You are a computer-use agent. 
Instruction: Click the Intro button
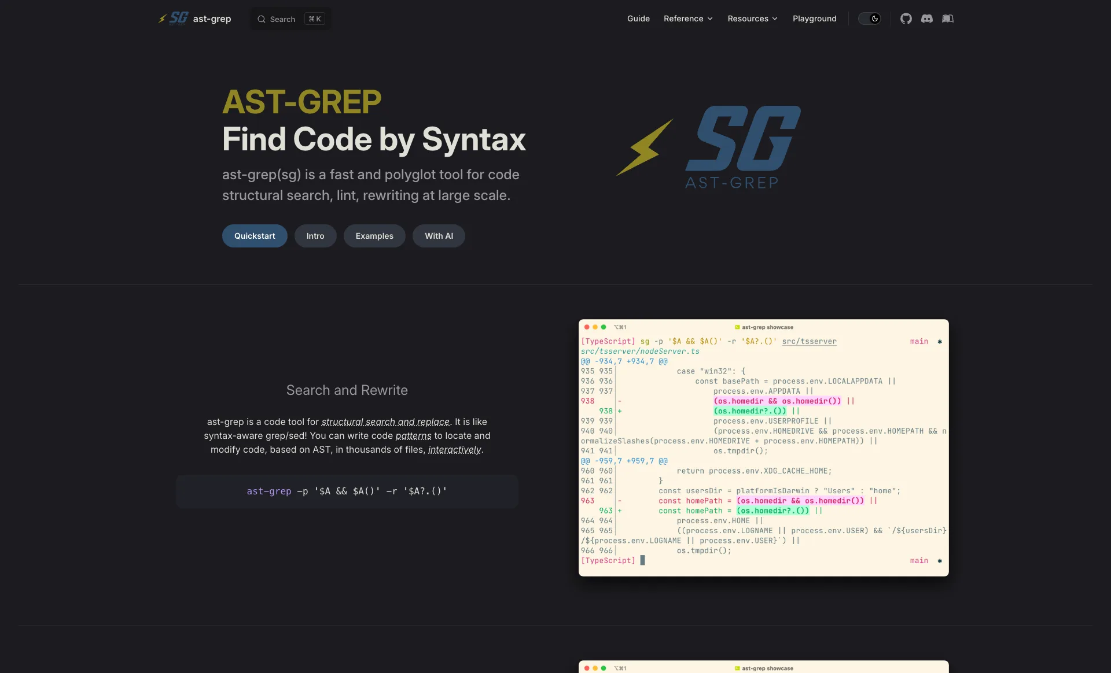point(315,236)
